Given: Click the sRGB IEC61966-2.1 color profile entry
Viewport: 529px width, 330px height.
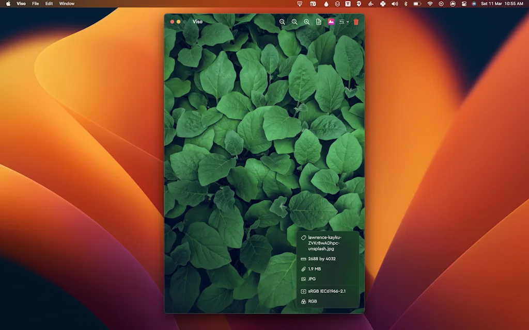Looking at the screenshot, I should 326,291.
